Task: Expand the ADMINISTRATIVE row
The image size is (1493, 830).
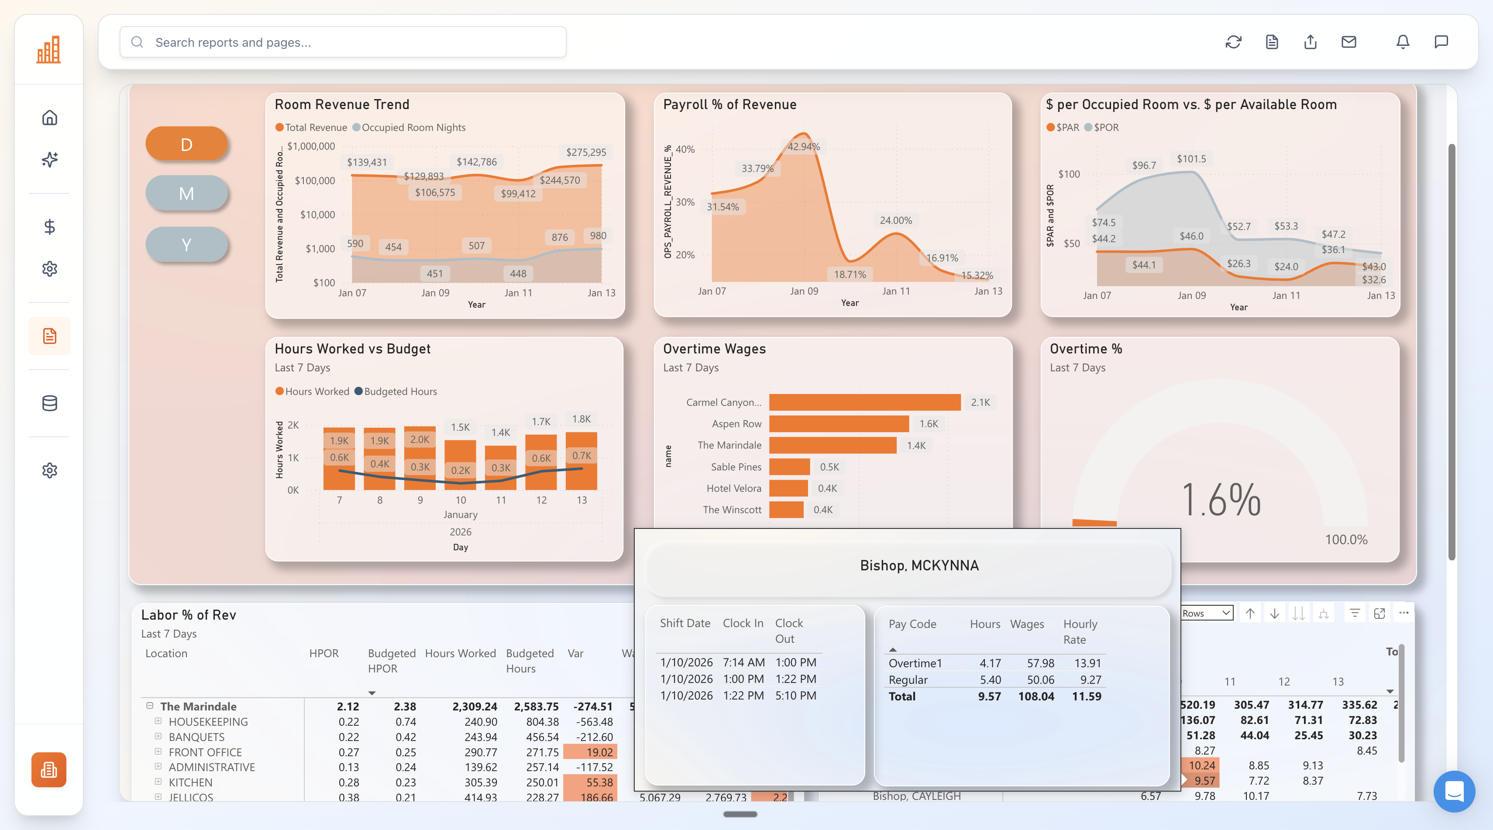Action: [158, 766]
